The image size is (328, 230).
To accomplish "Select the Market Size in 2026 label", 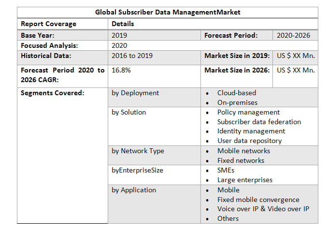I will coord(237,70).
